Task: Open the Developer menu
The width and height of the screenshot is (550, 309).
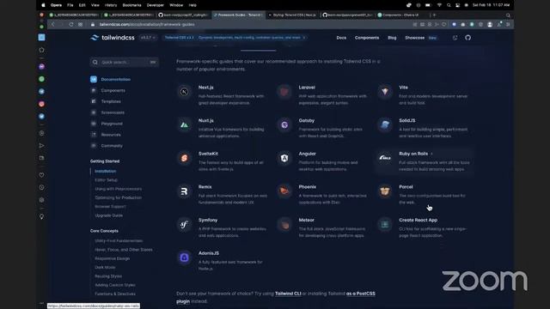Action: click(156, 5)
